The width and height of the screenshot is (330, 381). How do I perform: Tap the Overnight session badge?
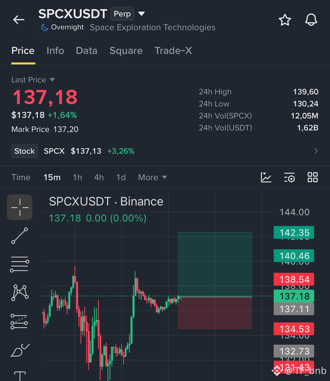coord(63,27)
